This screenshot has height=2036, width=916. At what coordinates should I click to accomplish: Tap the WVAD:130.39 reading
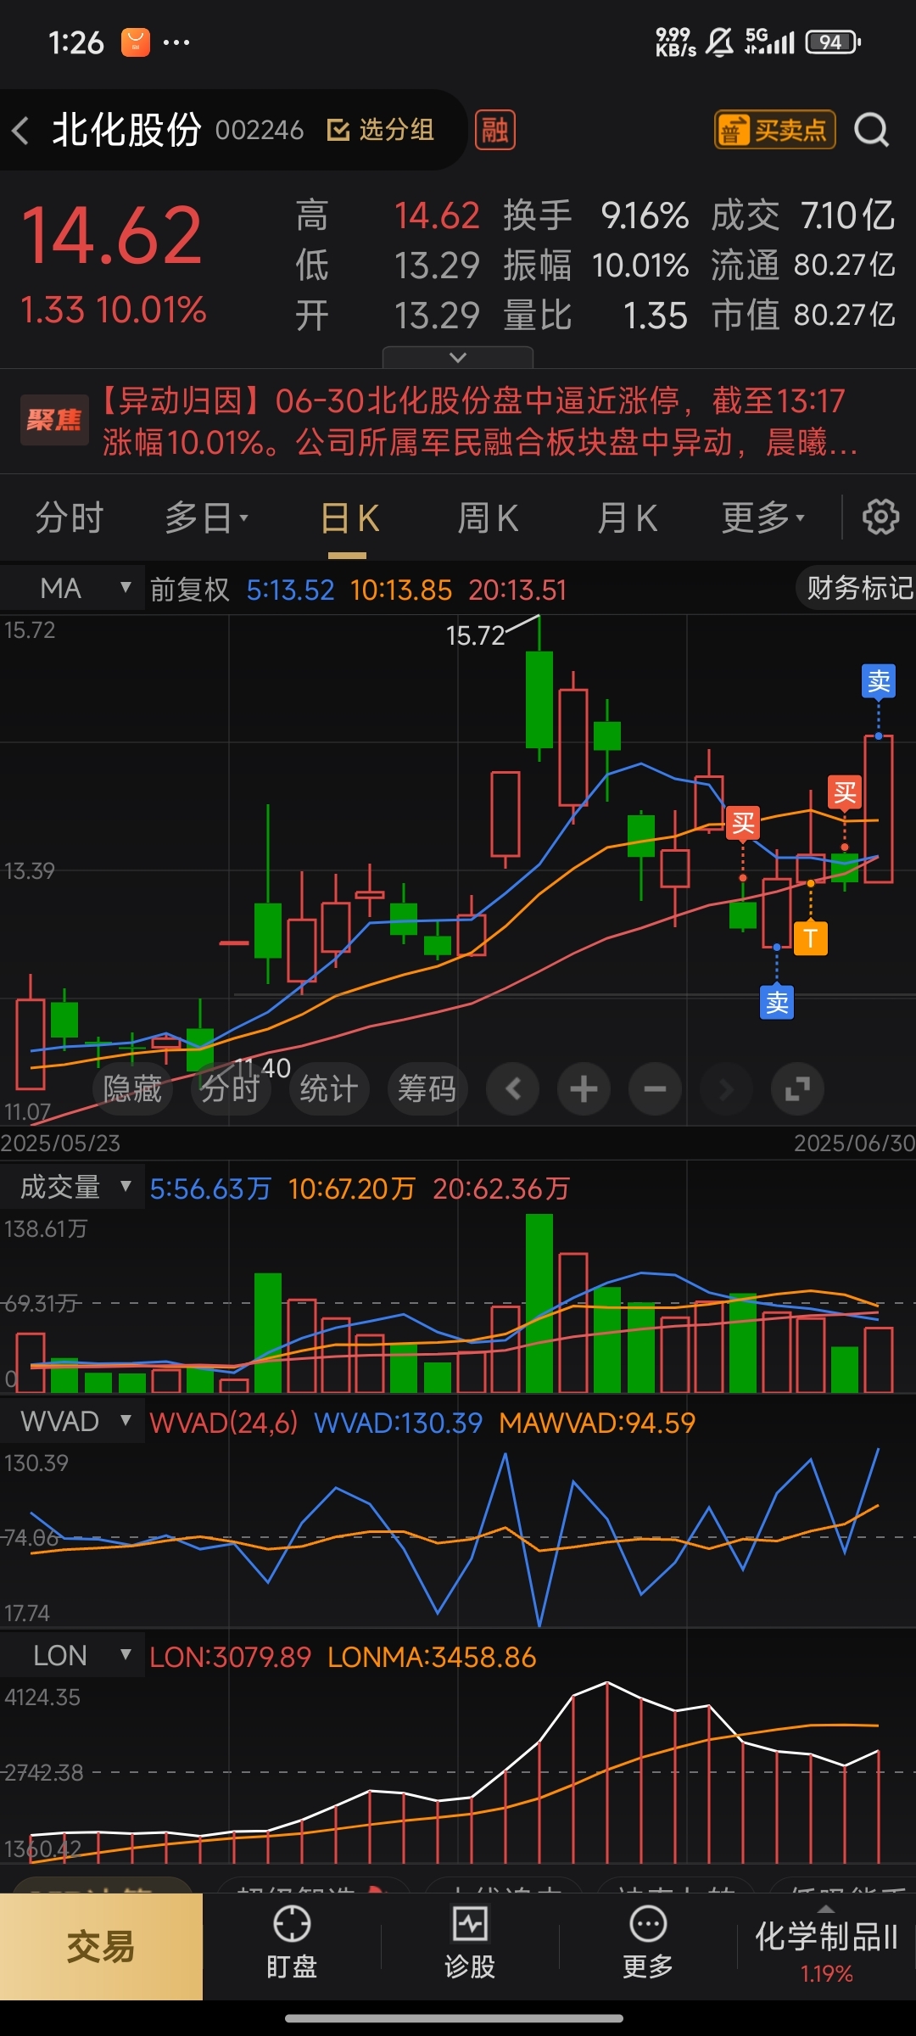pos(398,1423)
